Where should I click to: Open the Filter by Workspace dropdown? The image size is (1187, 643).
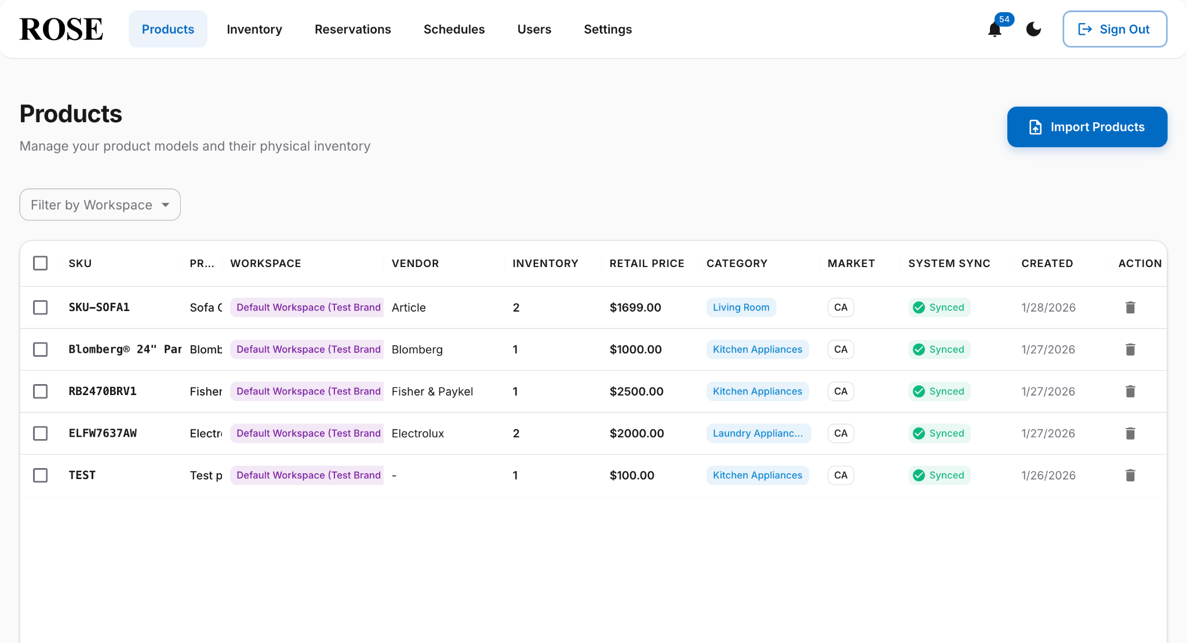(x=100, y=204)
